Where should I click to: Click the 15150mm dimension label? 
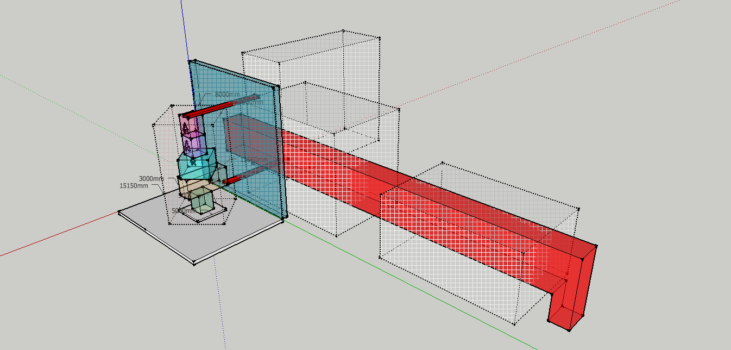click(x=134, y=186)
